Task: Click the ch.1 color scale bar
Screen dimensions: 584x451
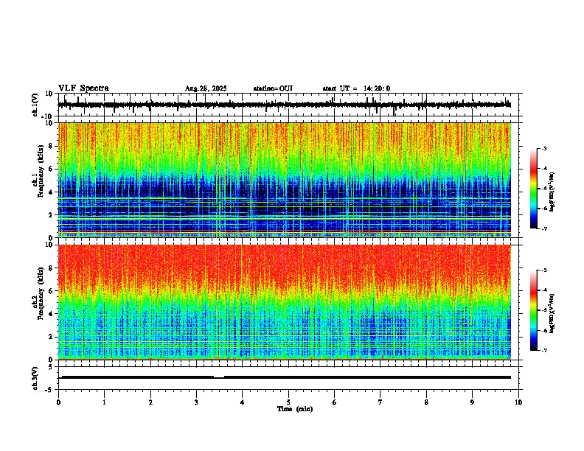Action: [533, 189]
